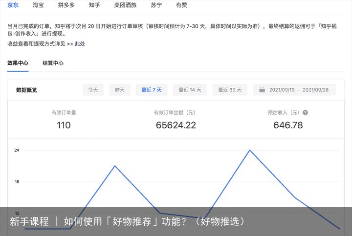This screenshot has height=236, width=352.
Task: Click the 新手课程 caption title
Action: click(127, 221)
